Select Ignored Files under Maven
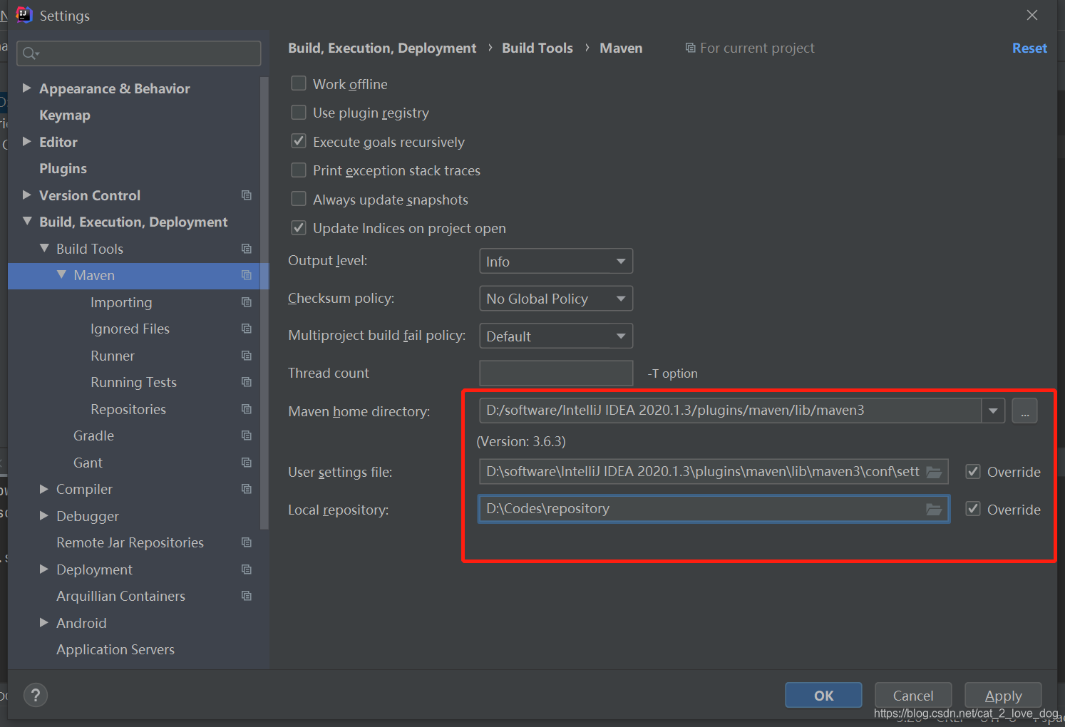Screen dimensions: 1065x727 [x=130, y=329]
